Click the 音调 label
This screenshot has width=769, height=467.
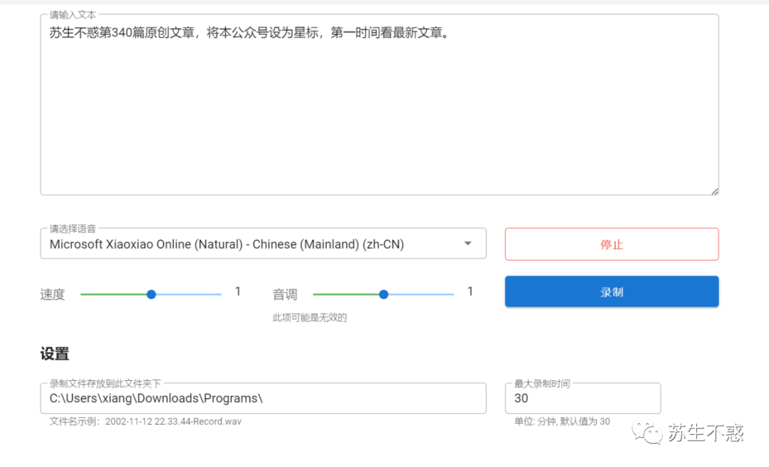pos(285,294)
